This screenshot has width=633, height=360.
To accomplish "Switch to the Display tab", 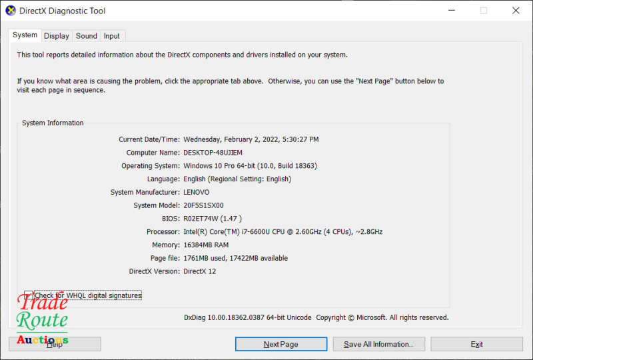I will 57,36.
